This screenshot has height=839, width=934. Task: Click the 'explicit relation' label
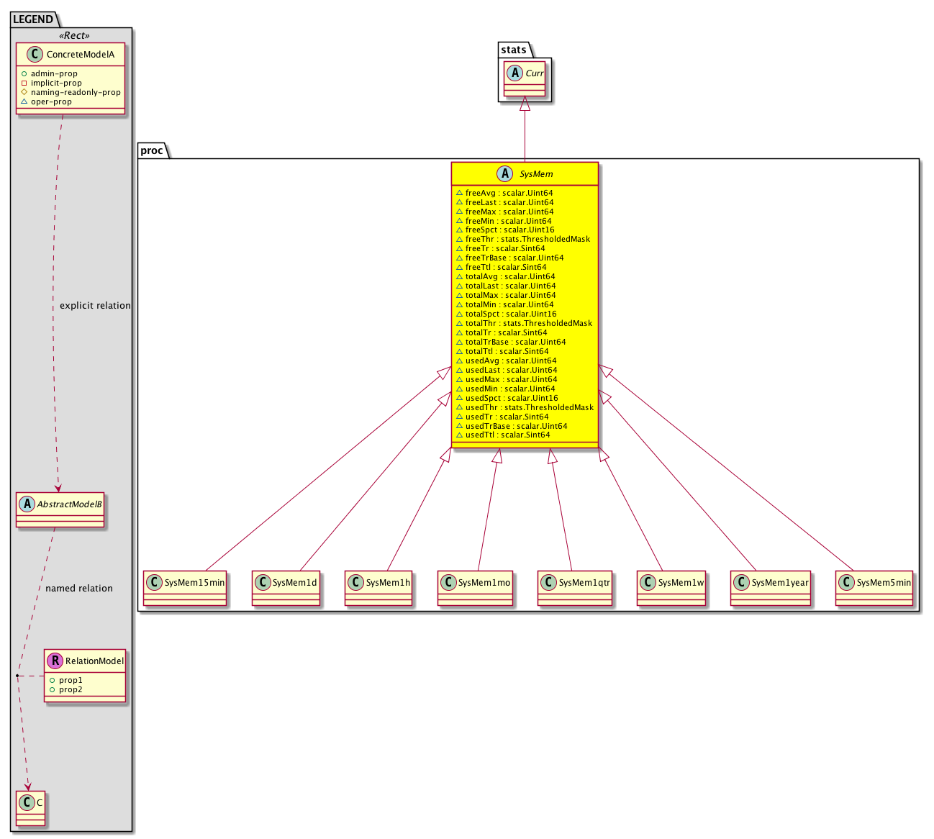(95, 306)
